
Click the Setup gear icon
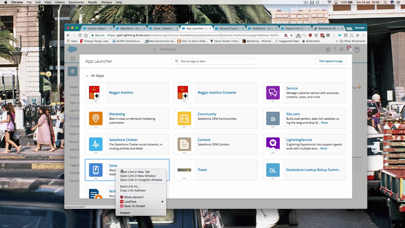click(x=341, y=49)
